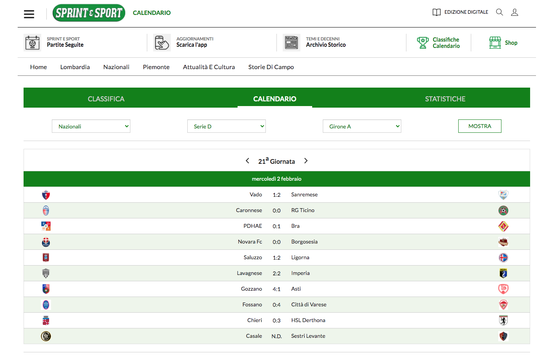
Task: Click the Scarica l'app phone icon
Action: point(162,42)
